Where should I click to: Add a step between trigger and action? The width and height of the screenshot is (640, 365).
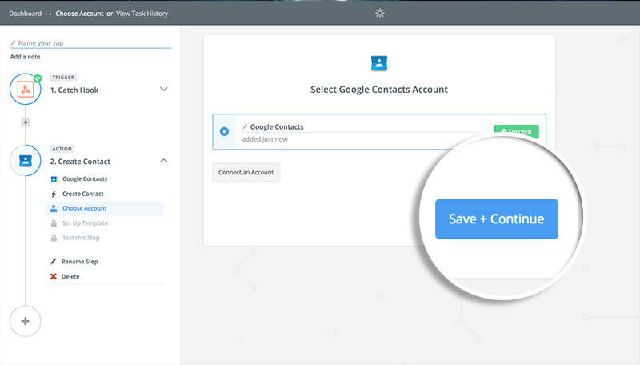[x=26, y=122]
